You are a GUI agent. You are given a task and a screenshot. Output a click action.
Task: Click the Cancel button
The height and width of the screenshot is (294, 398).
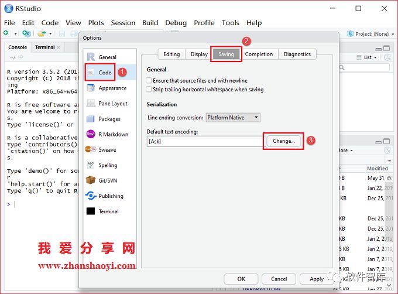[x=279, y=279]
